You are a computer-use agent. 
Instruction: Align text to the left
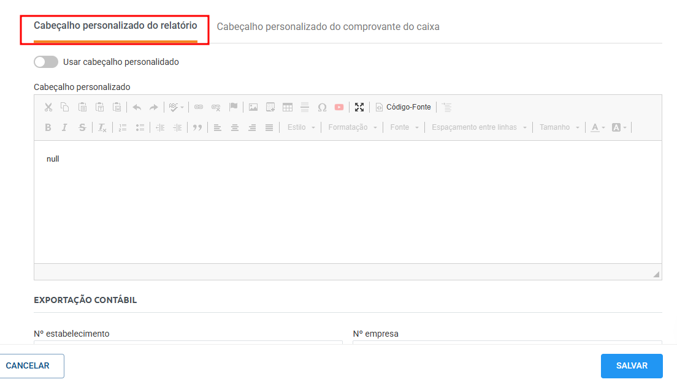218,127
